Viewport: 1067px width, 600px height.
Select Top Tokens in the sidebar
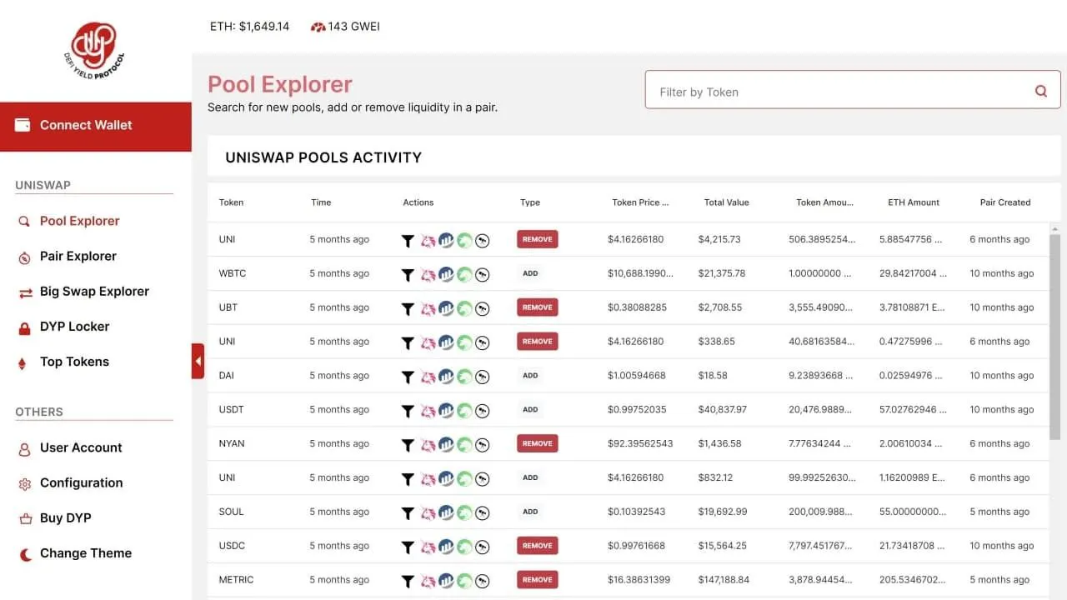[x=74, y=361]
